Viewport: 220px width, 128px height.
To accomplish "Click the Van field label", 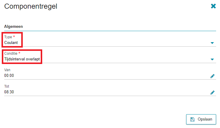I will coord(7,70).
